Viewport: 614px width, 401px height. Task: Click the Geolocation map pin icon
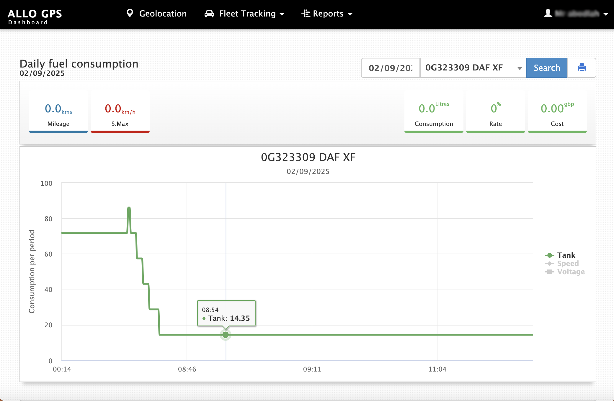130,13
